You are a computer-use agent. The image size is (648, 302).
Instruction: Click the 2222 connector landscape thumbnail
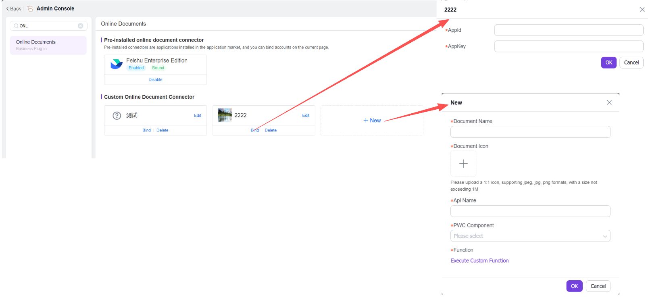(225, 115)
